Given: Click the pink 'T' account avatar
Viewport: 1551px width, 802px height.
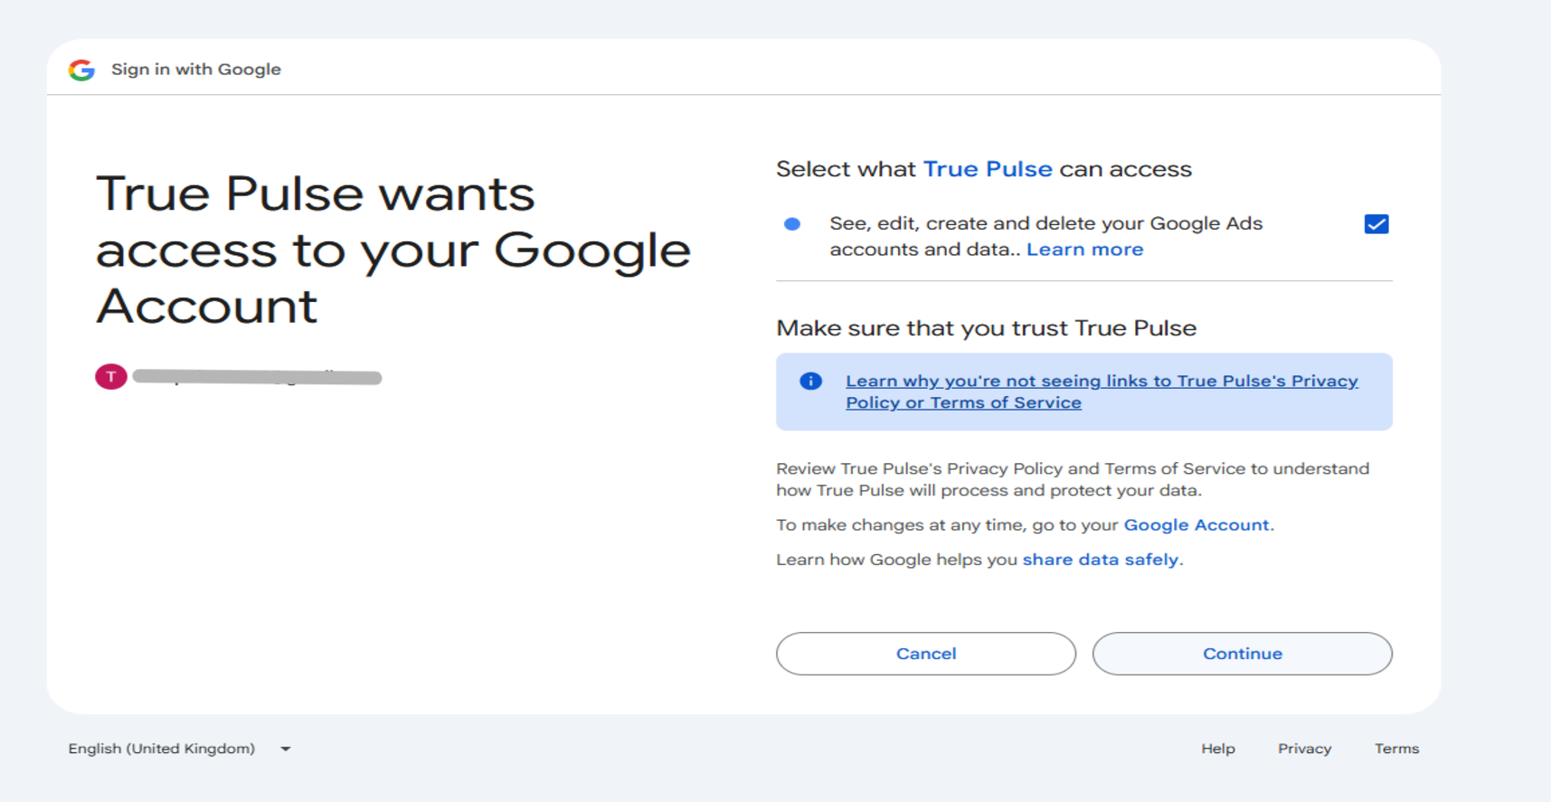Looking at the screenshot, I should 111,377.
